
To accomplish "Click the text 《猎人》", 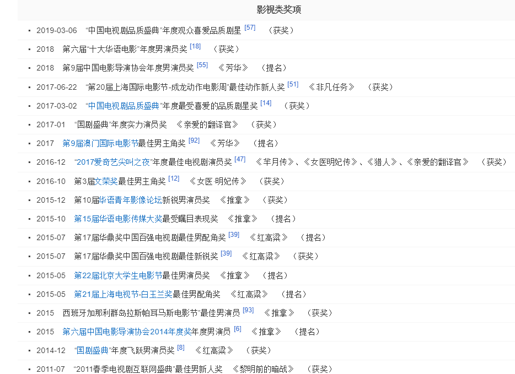I will tap(382, 162).
